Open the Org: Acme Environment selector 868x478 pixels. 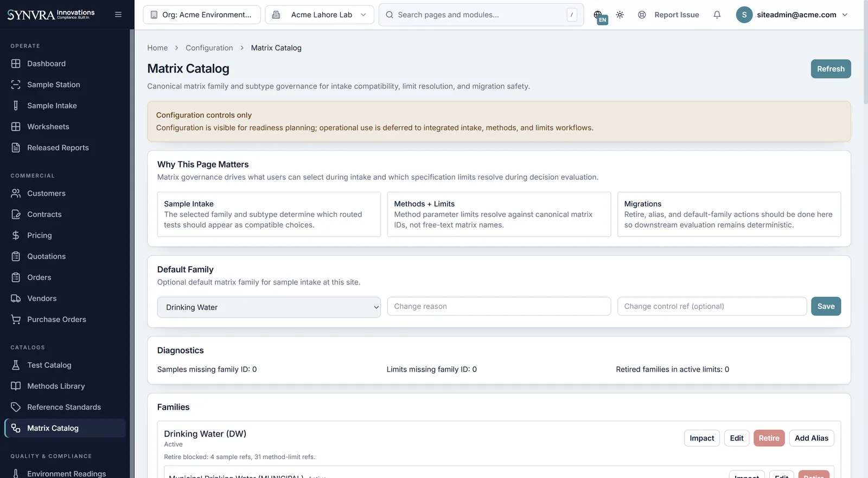(x=202, y=15)
